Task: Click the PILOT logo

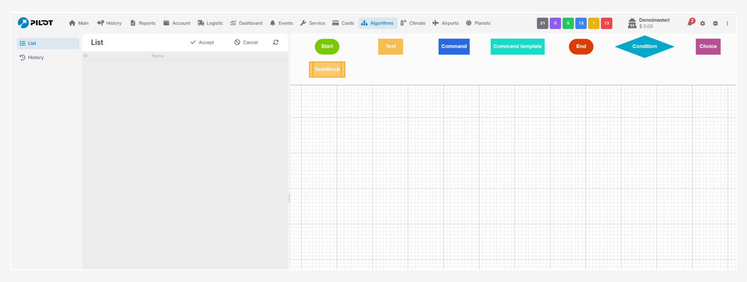Action: [x=35, y=23]
